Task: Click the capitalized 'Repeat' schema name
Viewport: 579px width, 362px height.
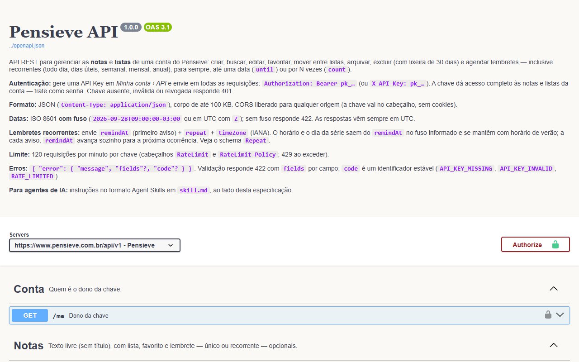Action: tap(256, 140)
